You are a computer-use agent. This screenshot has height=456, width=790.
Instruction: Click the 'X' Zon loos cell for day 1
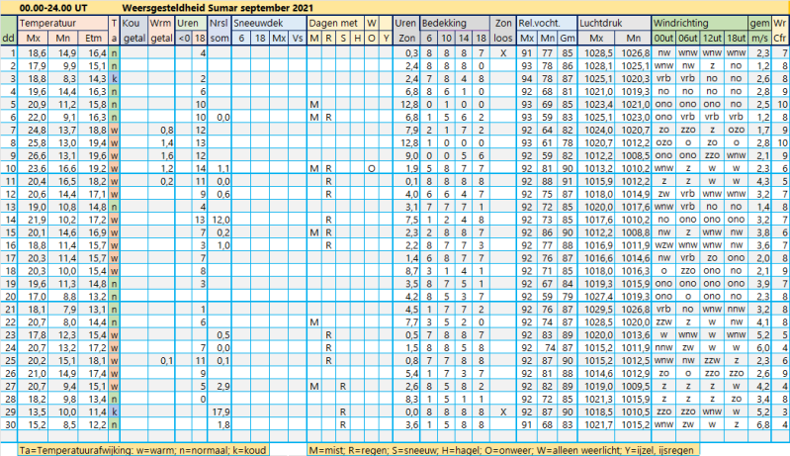coord(503,51)
